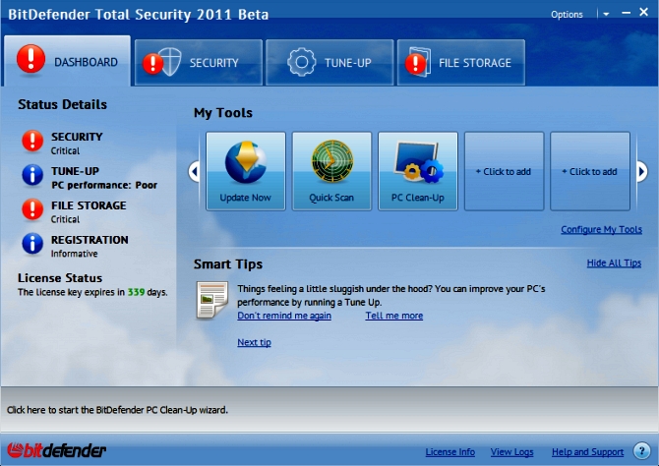Click the second 'Click to add' tool slot

coord(590,171)
